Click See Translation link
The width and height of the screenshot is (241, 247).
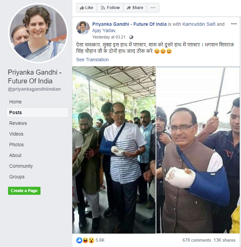pyautogui.click(x=92, y=60)
